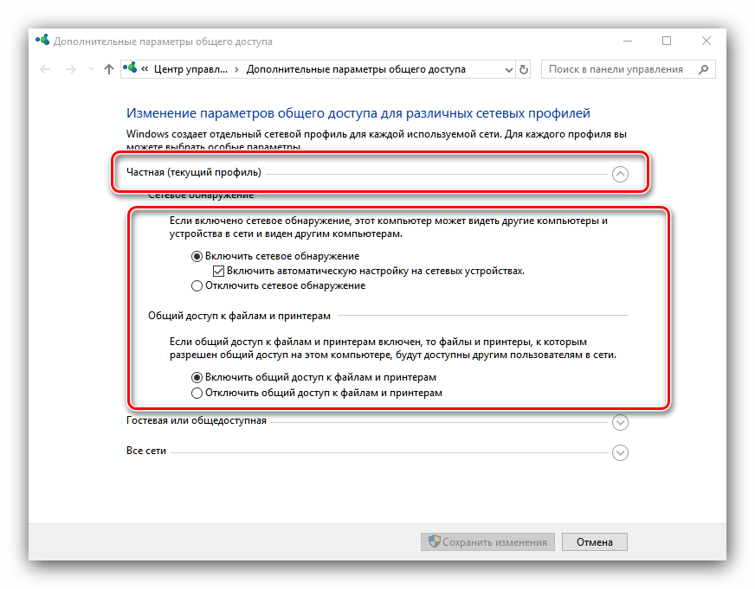Expand the Все сети section

tap(620, 453)
